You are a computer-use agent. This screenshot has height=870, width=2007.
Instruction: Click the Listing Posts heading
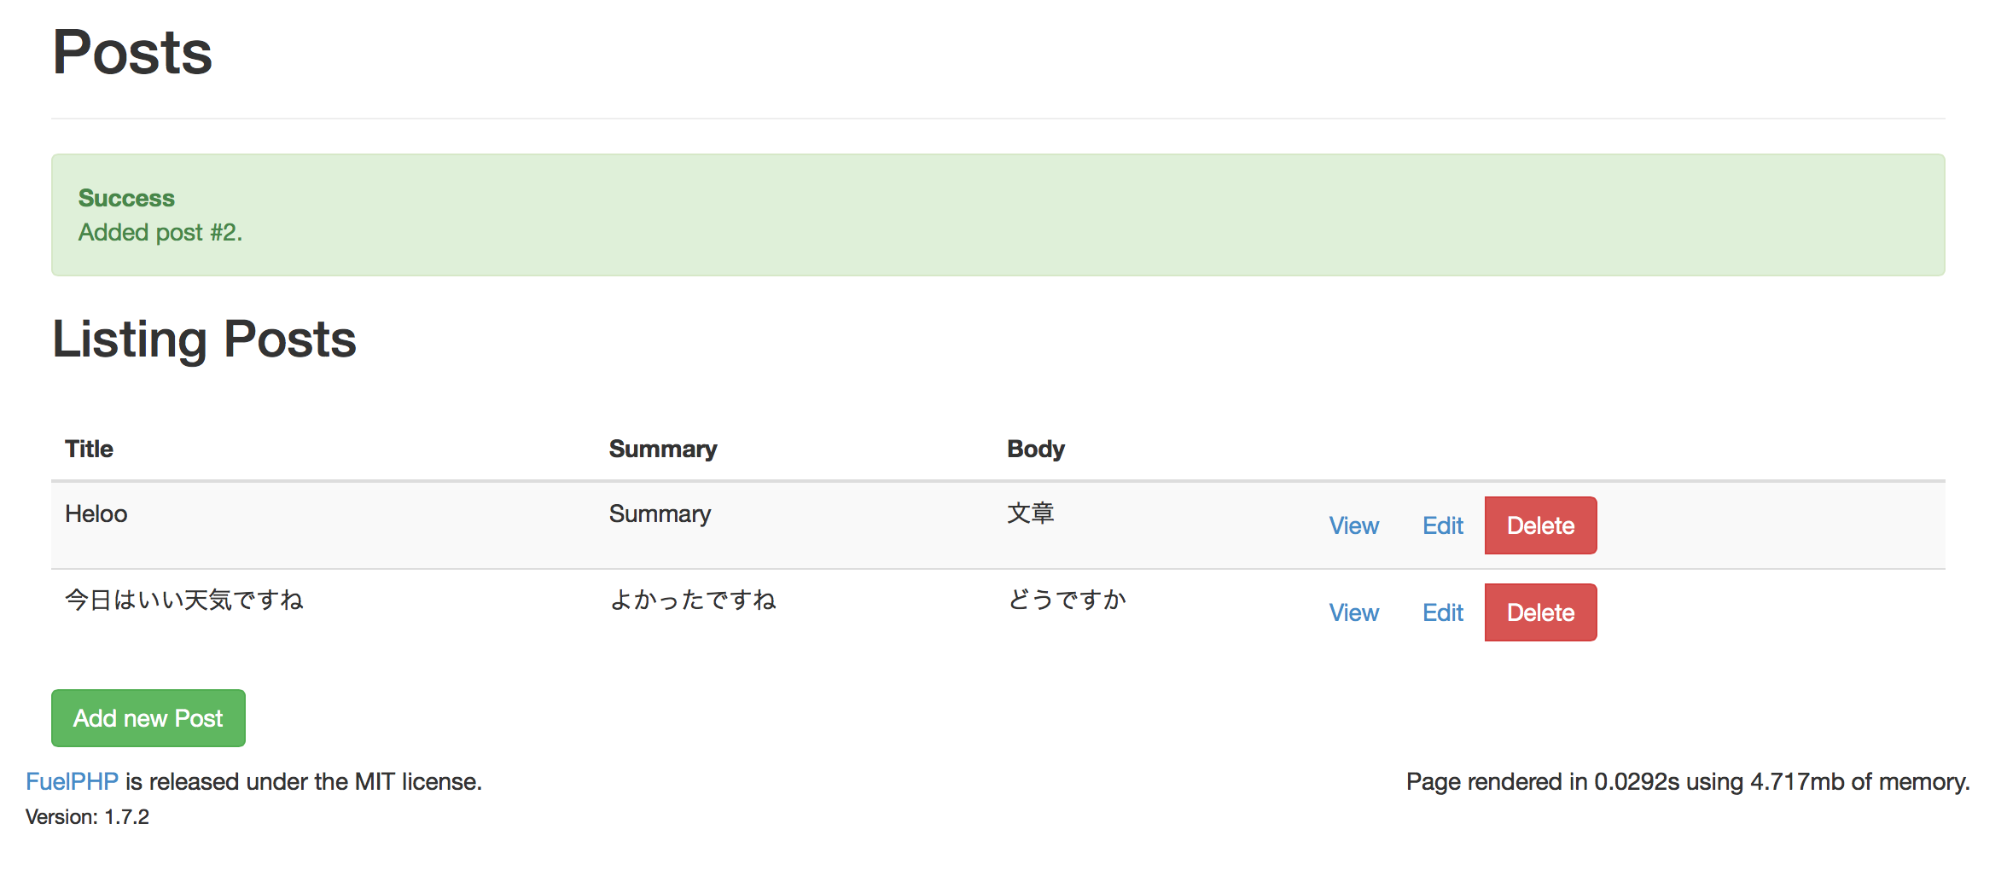[205, 339]
